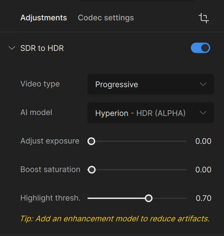Click the Video type label
The width and height of the screenshot is (224, 236).
click(x=40, y=84)
